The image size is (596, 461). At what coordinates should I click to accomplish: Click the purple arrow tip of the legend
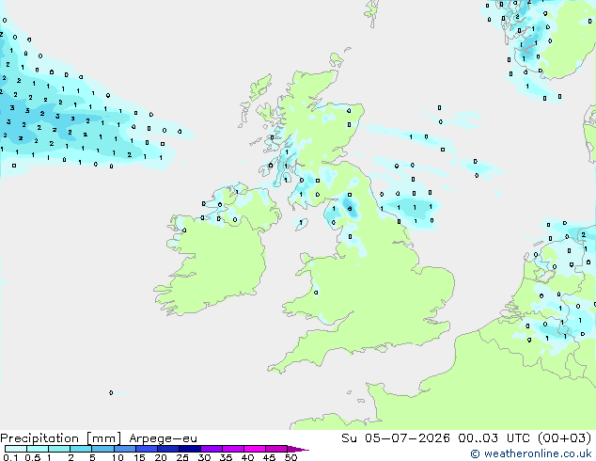point(298,449)
